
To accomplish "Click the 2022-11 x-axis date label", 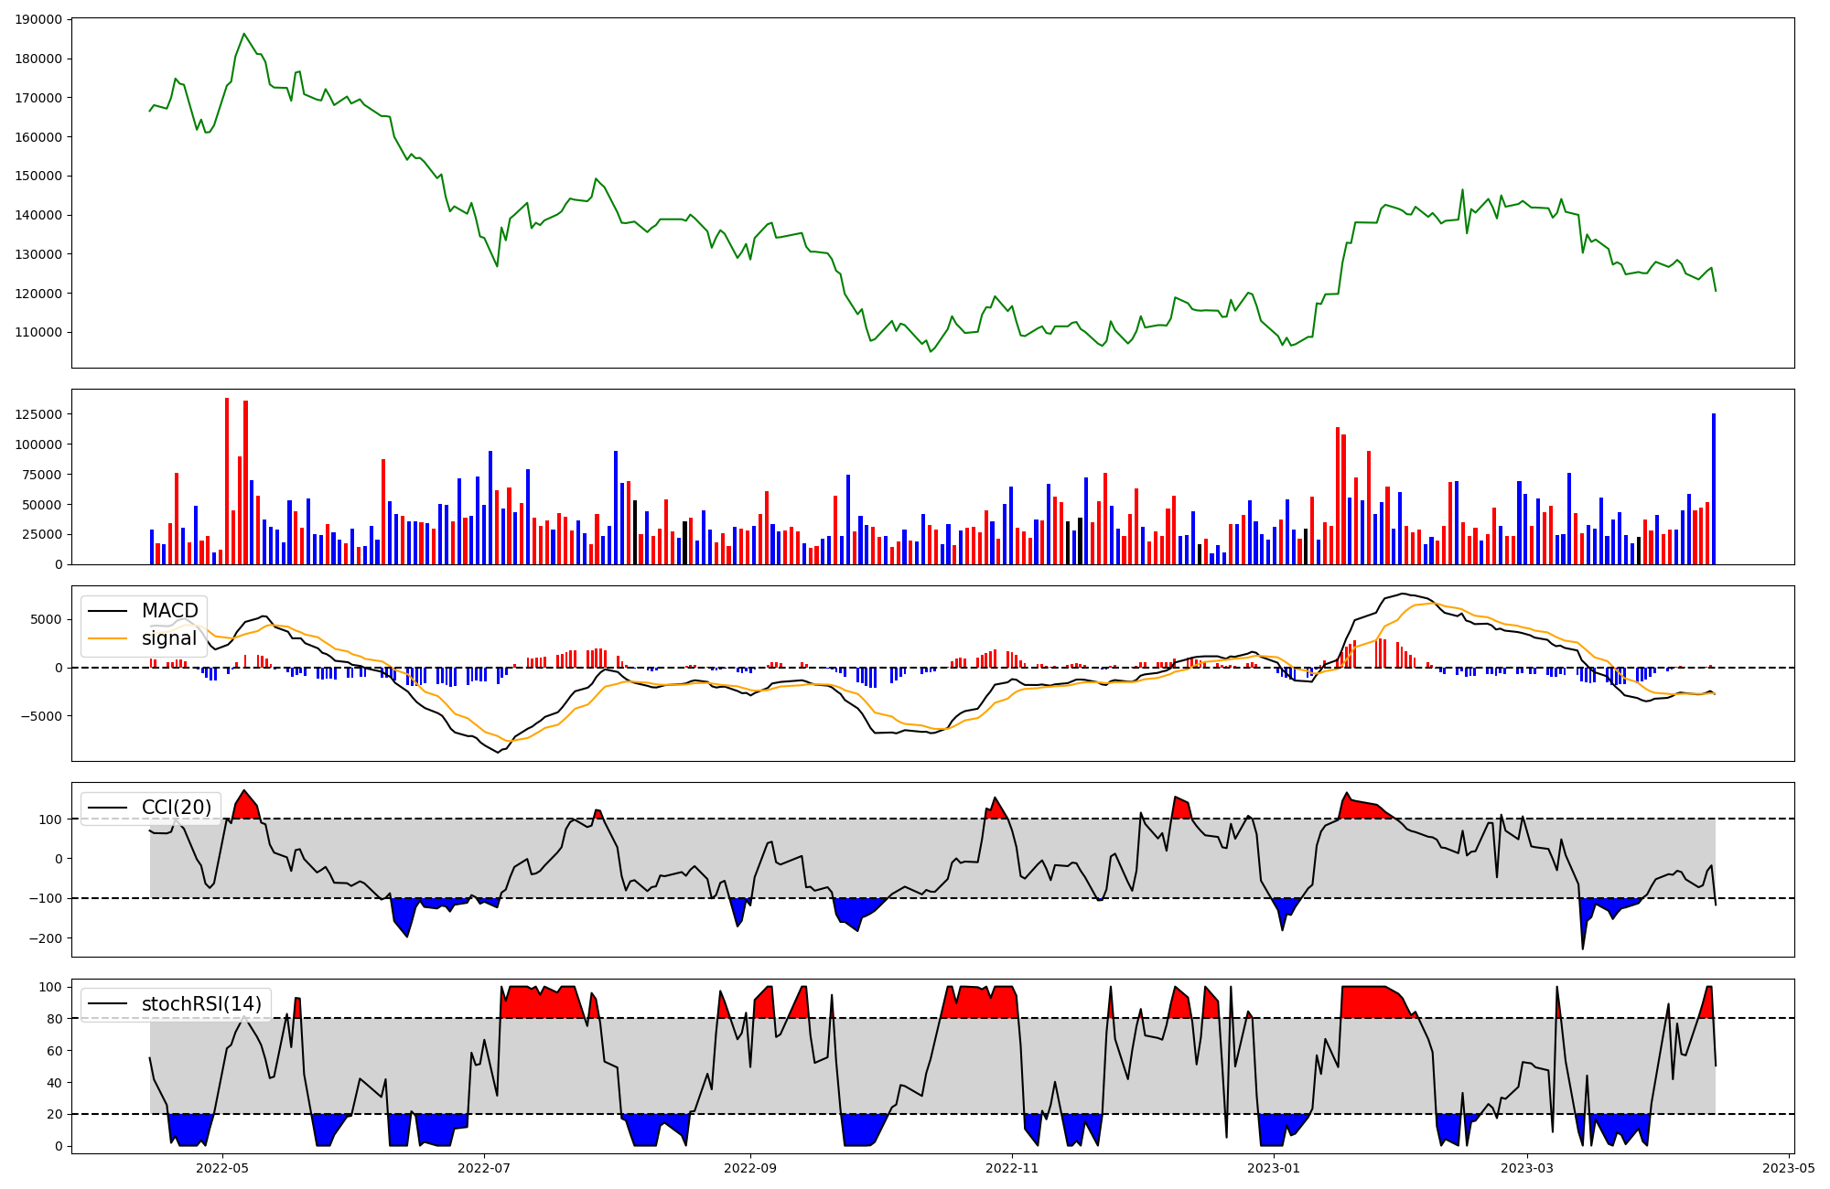I will coord(1012,1167).
